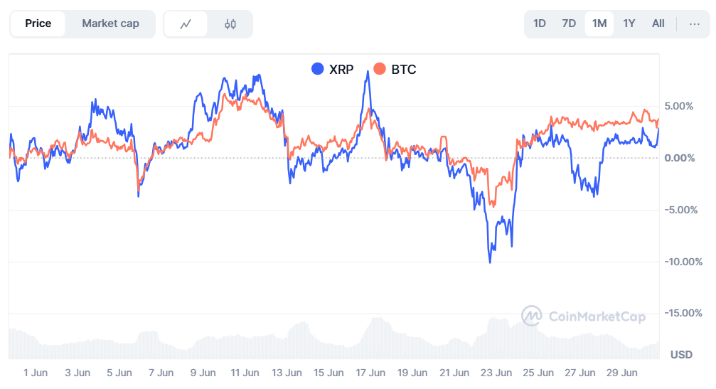Switch to line chart view icon

click(x=186, y=24)
